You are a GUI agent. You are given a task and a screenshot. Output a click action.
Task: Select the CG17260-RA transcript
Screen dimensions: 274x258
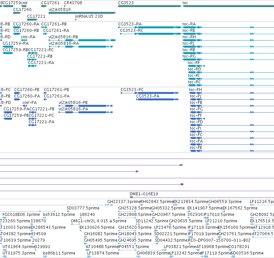pos(17,27)
